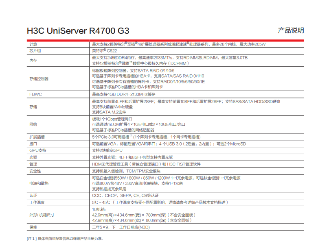Click the RAID0/1/10/5/6/50/60/1E line

coord(148,82)
